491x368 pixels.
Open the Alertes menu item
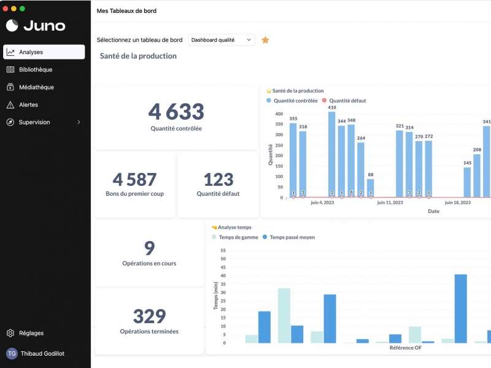point(28,105)
